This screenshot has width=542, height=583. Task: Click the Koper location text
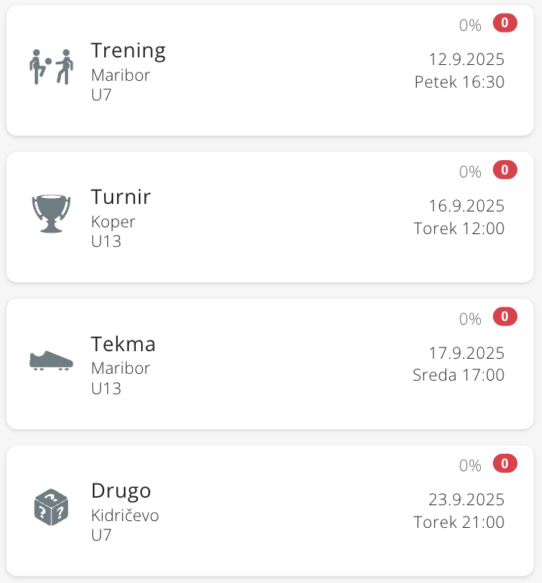[113, 222]
